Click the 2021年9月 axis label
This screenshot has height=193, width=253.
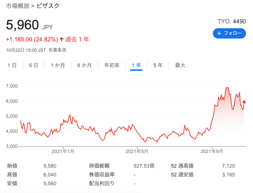(x=212, y=152)
